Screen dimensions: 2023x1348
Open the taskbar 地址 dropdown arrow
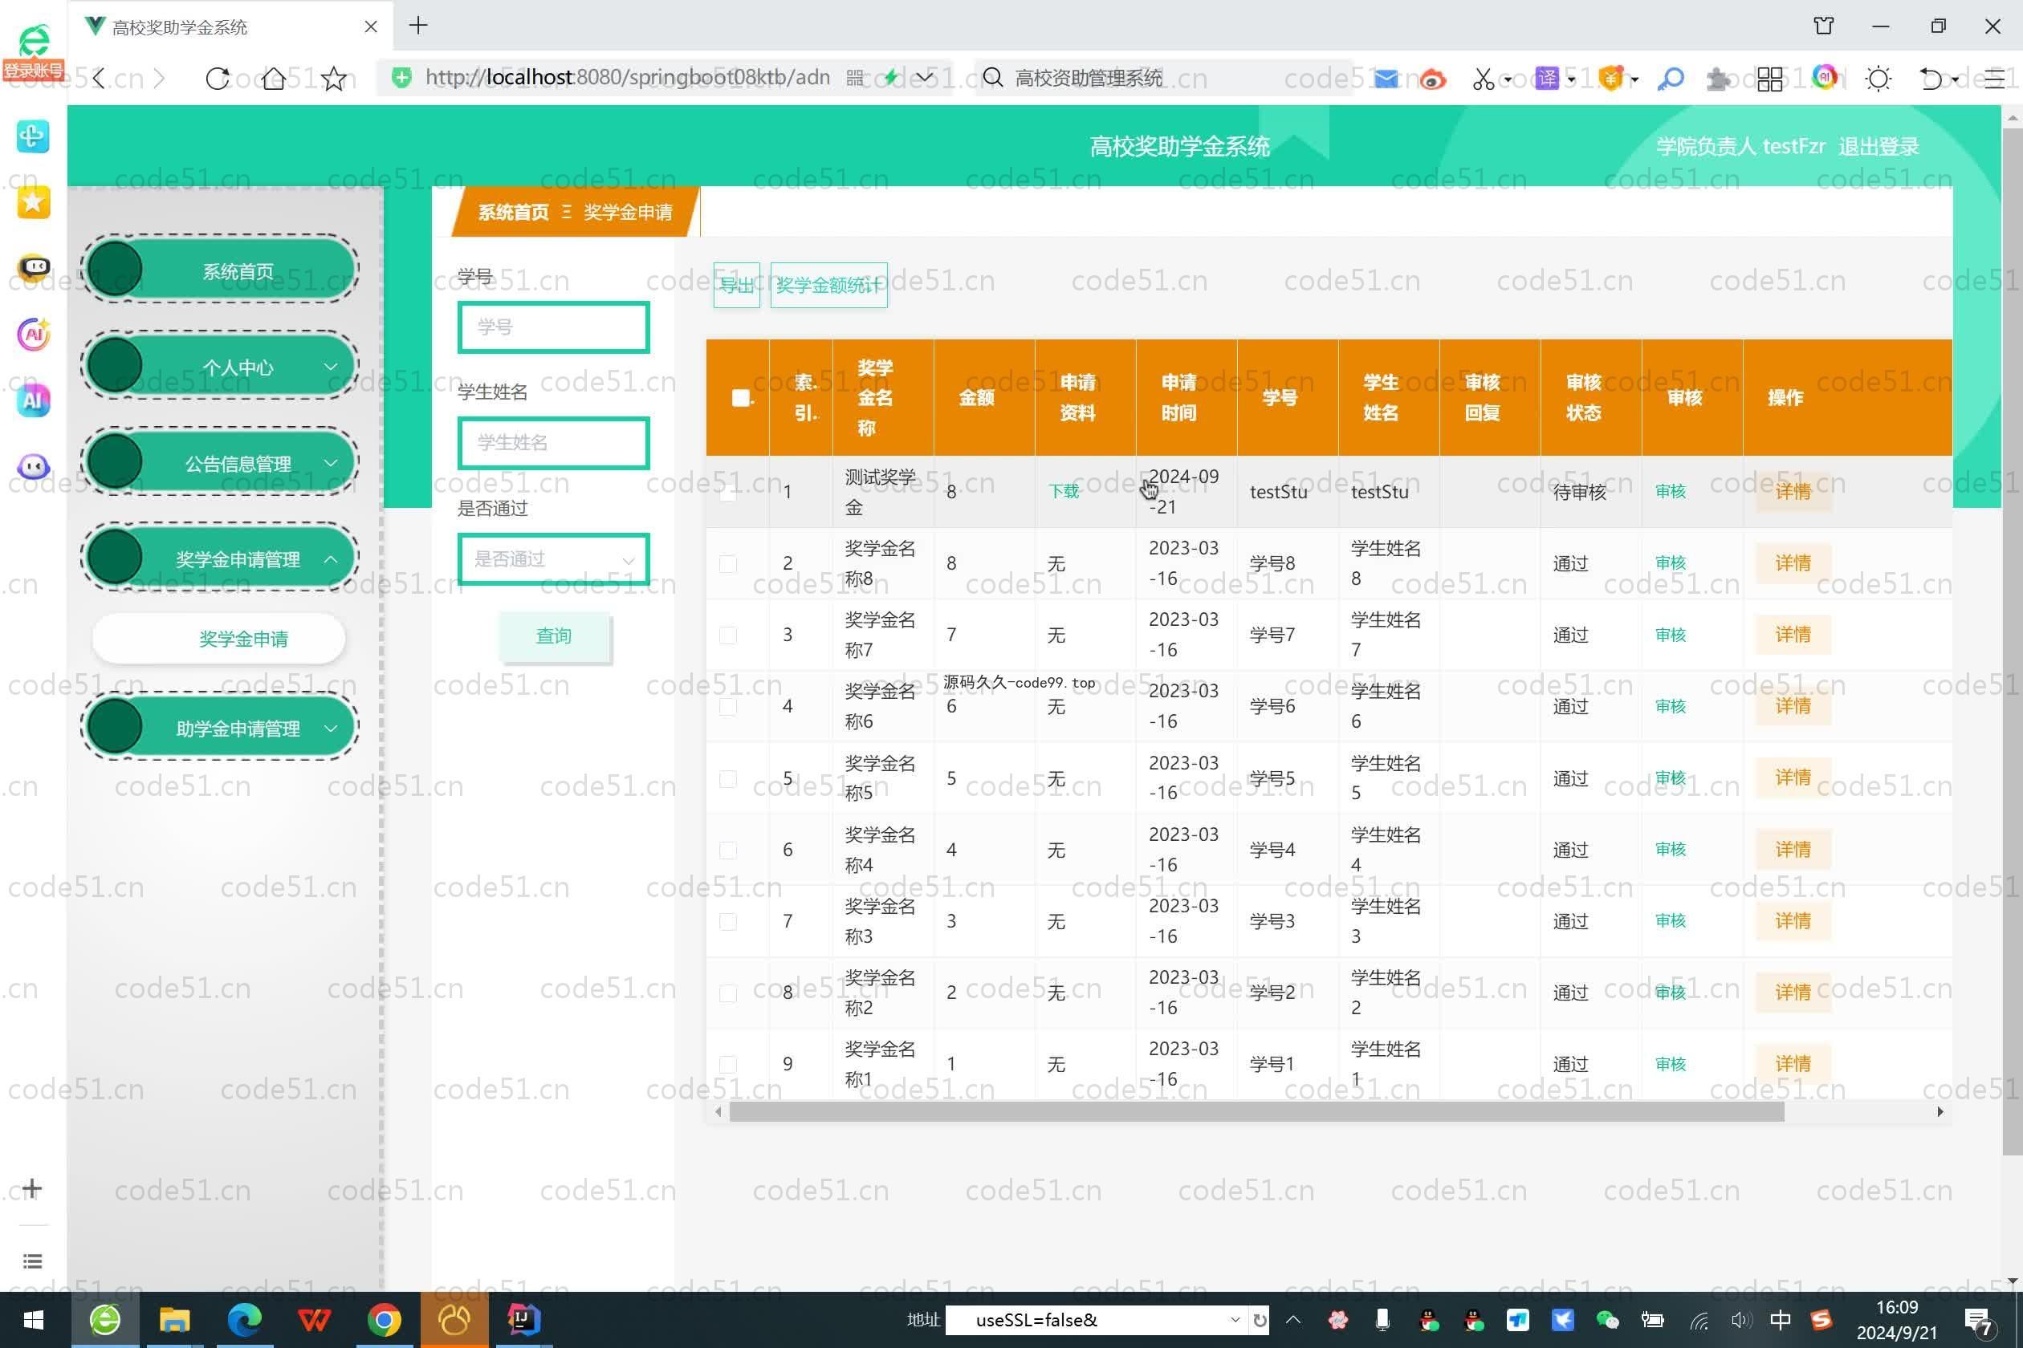click(x=1235, y=1319)
